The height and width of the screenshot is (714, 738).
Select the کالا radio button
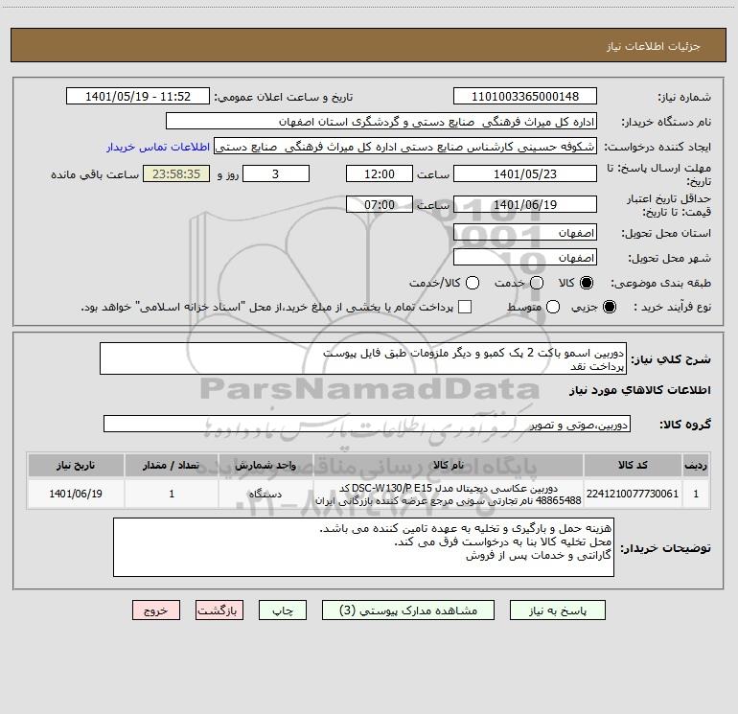point(587,283)
